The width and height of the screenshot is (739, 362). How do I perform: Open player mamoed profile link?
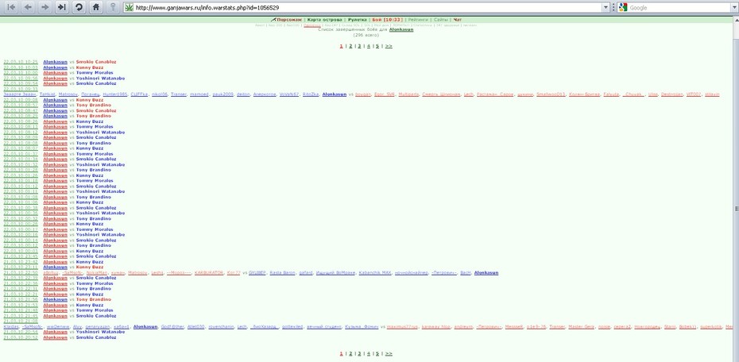click(199, 94)
